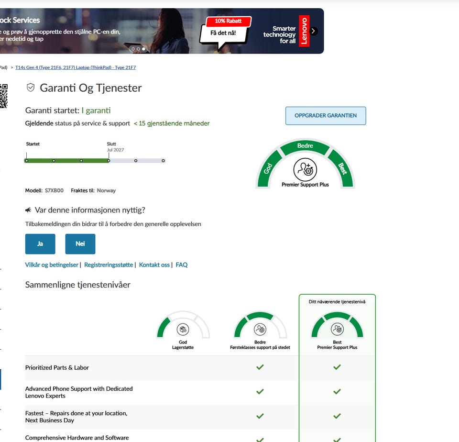Open the 'Registreringsstøtte' link
This screenshot has height=442, width=459.
[x=109, y=265]
